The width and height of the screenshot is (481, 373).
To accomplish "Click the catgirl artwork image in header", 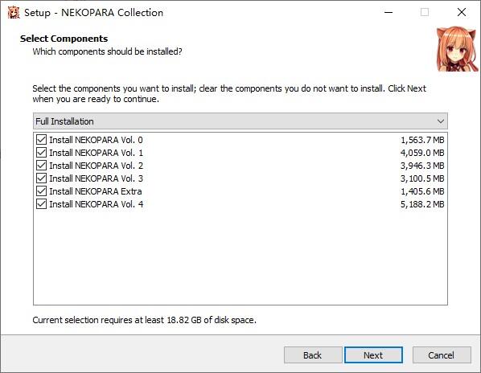I will point(457,49).
